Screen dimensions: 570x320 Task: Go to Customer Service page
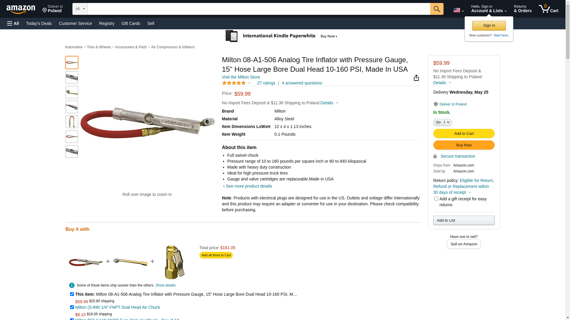[x=75, y=23]
